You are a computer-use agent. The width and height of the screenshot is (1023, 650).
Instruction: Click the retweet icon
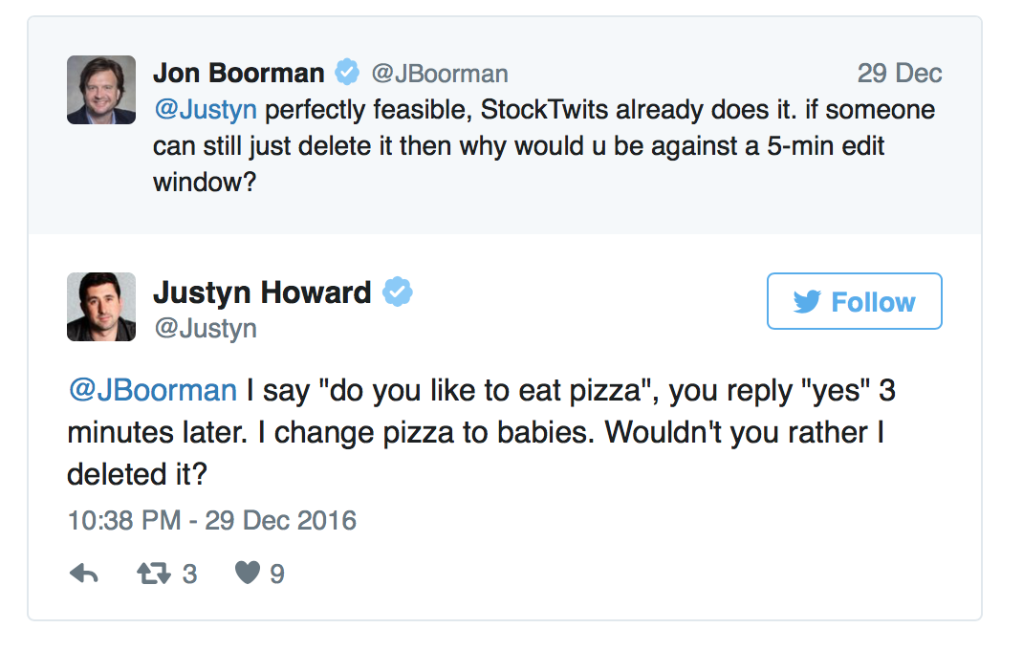[153, 574]
